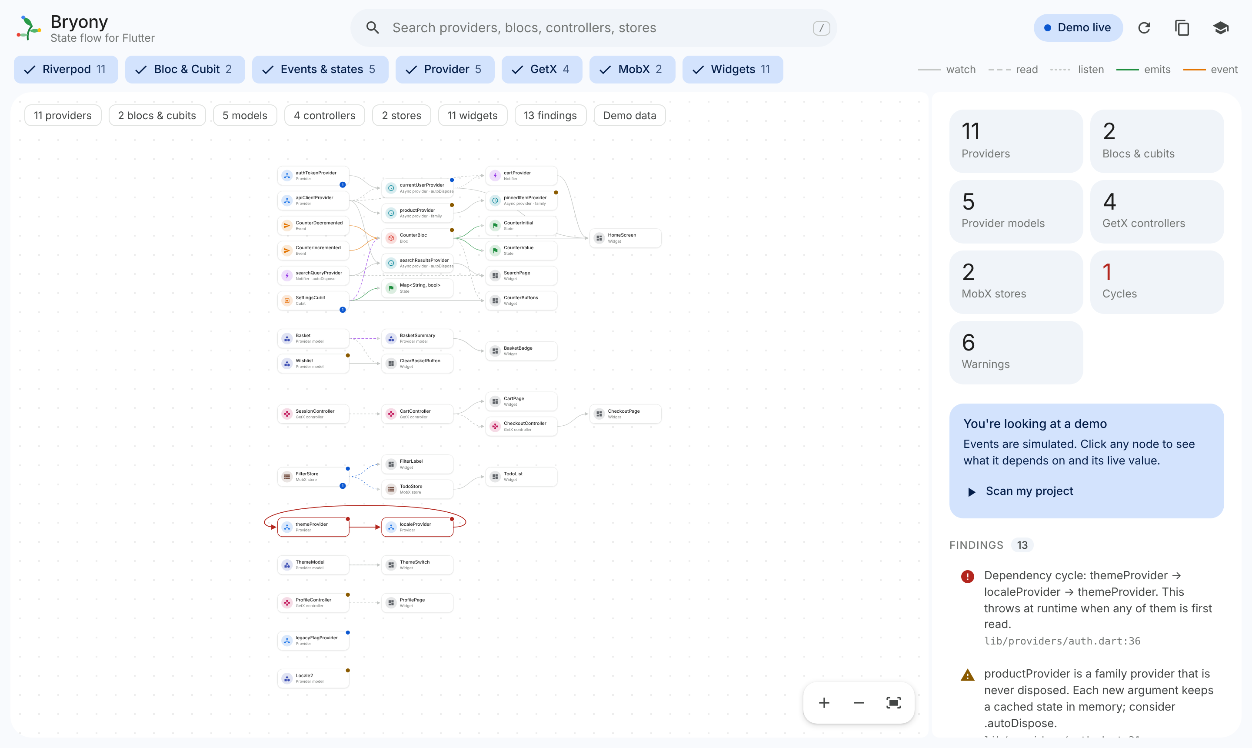1252x748 pixels.
Task: Select the legacyFlagProvider node
Action: pos(313,640)
